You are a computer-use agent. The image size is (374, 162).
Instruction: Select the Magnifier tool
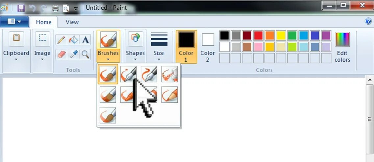pyautogui.click(x=85, y=54)
